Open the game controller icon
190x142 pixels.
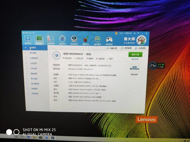tap(109, 40)
